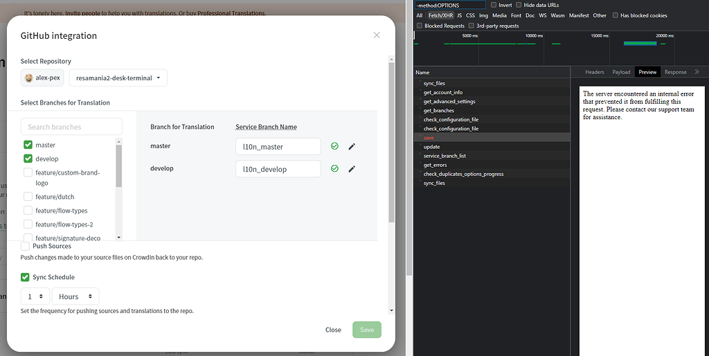Uncheck the master branch checkbox
The height and width of the screenshot is (356, 709).
[28, 145]
